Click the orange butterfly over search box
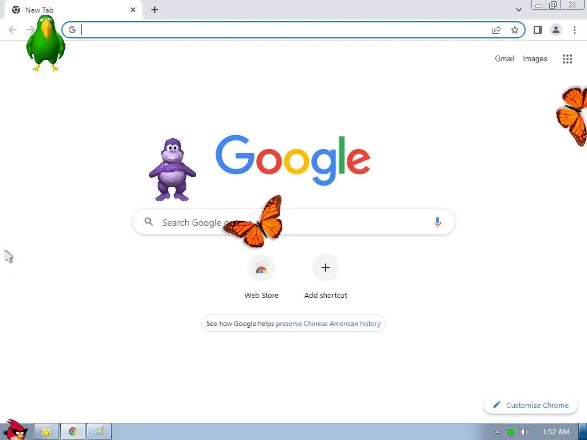The height and width of the screenshot is (440, 587). [x=253, y=222]
